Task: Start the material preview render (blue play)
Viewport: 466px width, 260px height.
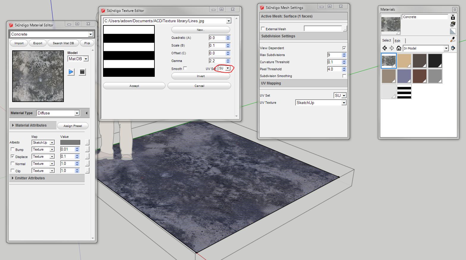Action: [71, 72]
